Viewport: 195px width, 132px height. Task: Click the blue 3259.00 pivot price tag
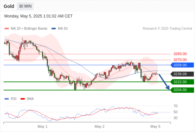pos(182,65)
